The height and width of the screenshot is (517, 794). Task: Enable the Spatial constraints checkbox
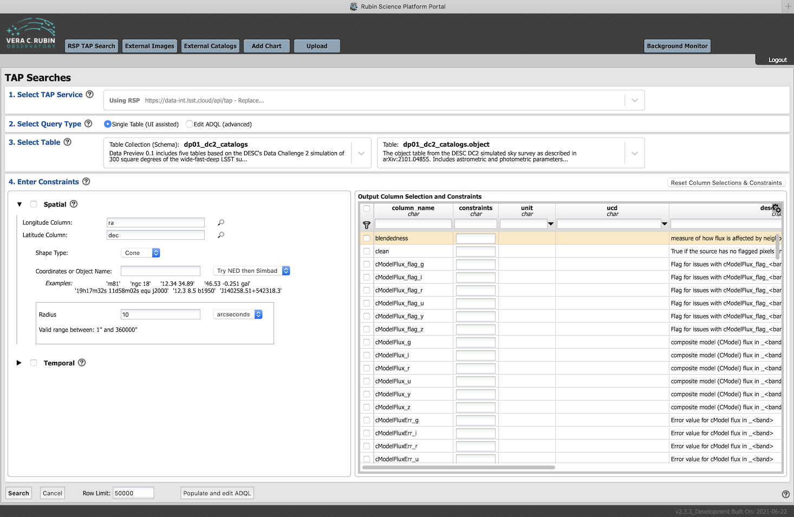click(x=34, y=205)
